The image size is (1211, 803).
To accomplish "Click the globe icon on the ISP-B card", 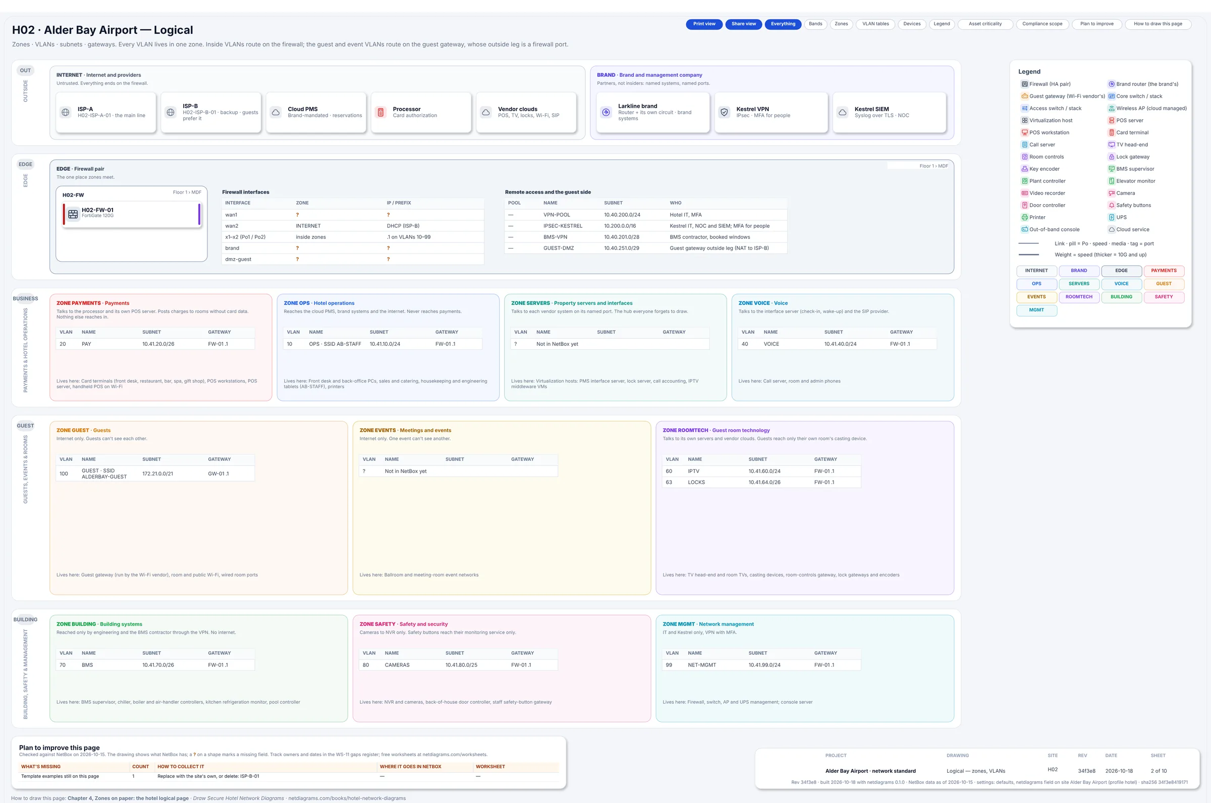I will pyautogui.click(x=171, y=112).
